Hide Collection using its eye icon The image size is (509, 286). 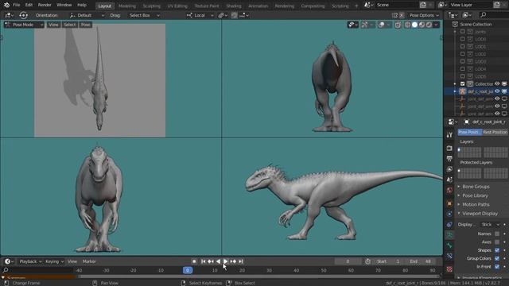[x=497, y=83]
